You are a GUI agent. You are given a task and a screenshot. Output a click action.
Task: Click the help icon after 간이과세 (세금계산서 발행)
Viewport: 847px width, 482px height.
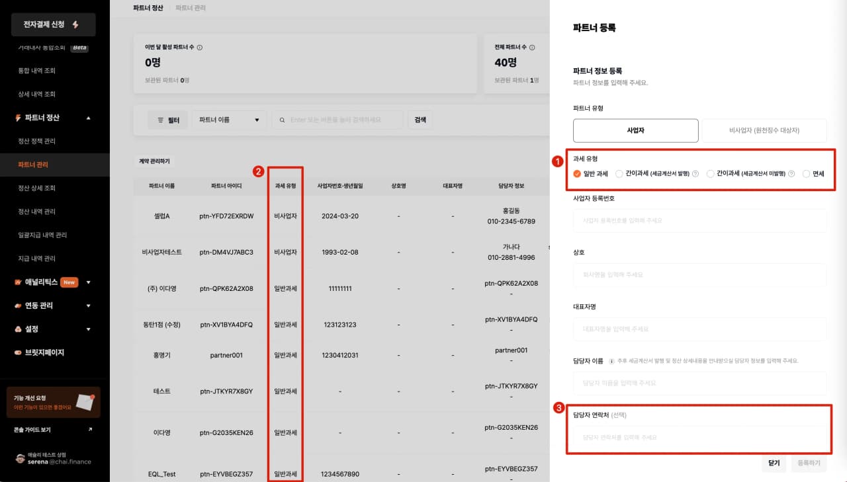[x=695, y=174]
